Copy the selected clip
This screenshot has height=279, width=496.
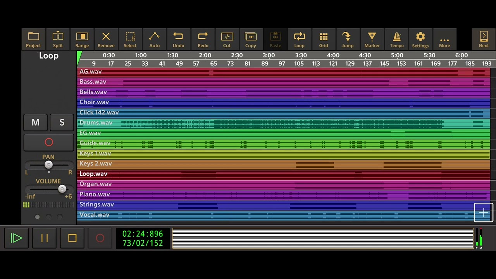[251, 40]
